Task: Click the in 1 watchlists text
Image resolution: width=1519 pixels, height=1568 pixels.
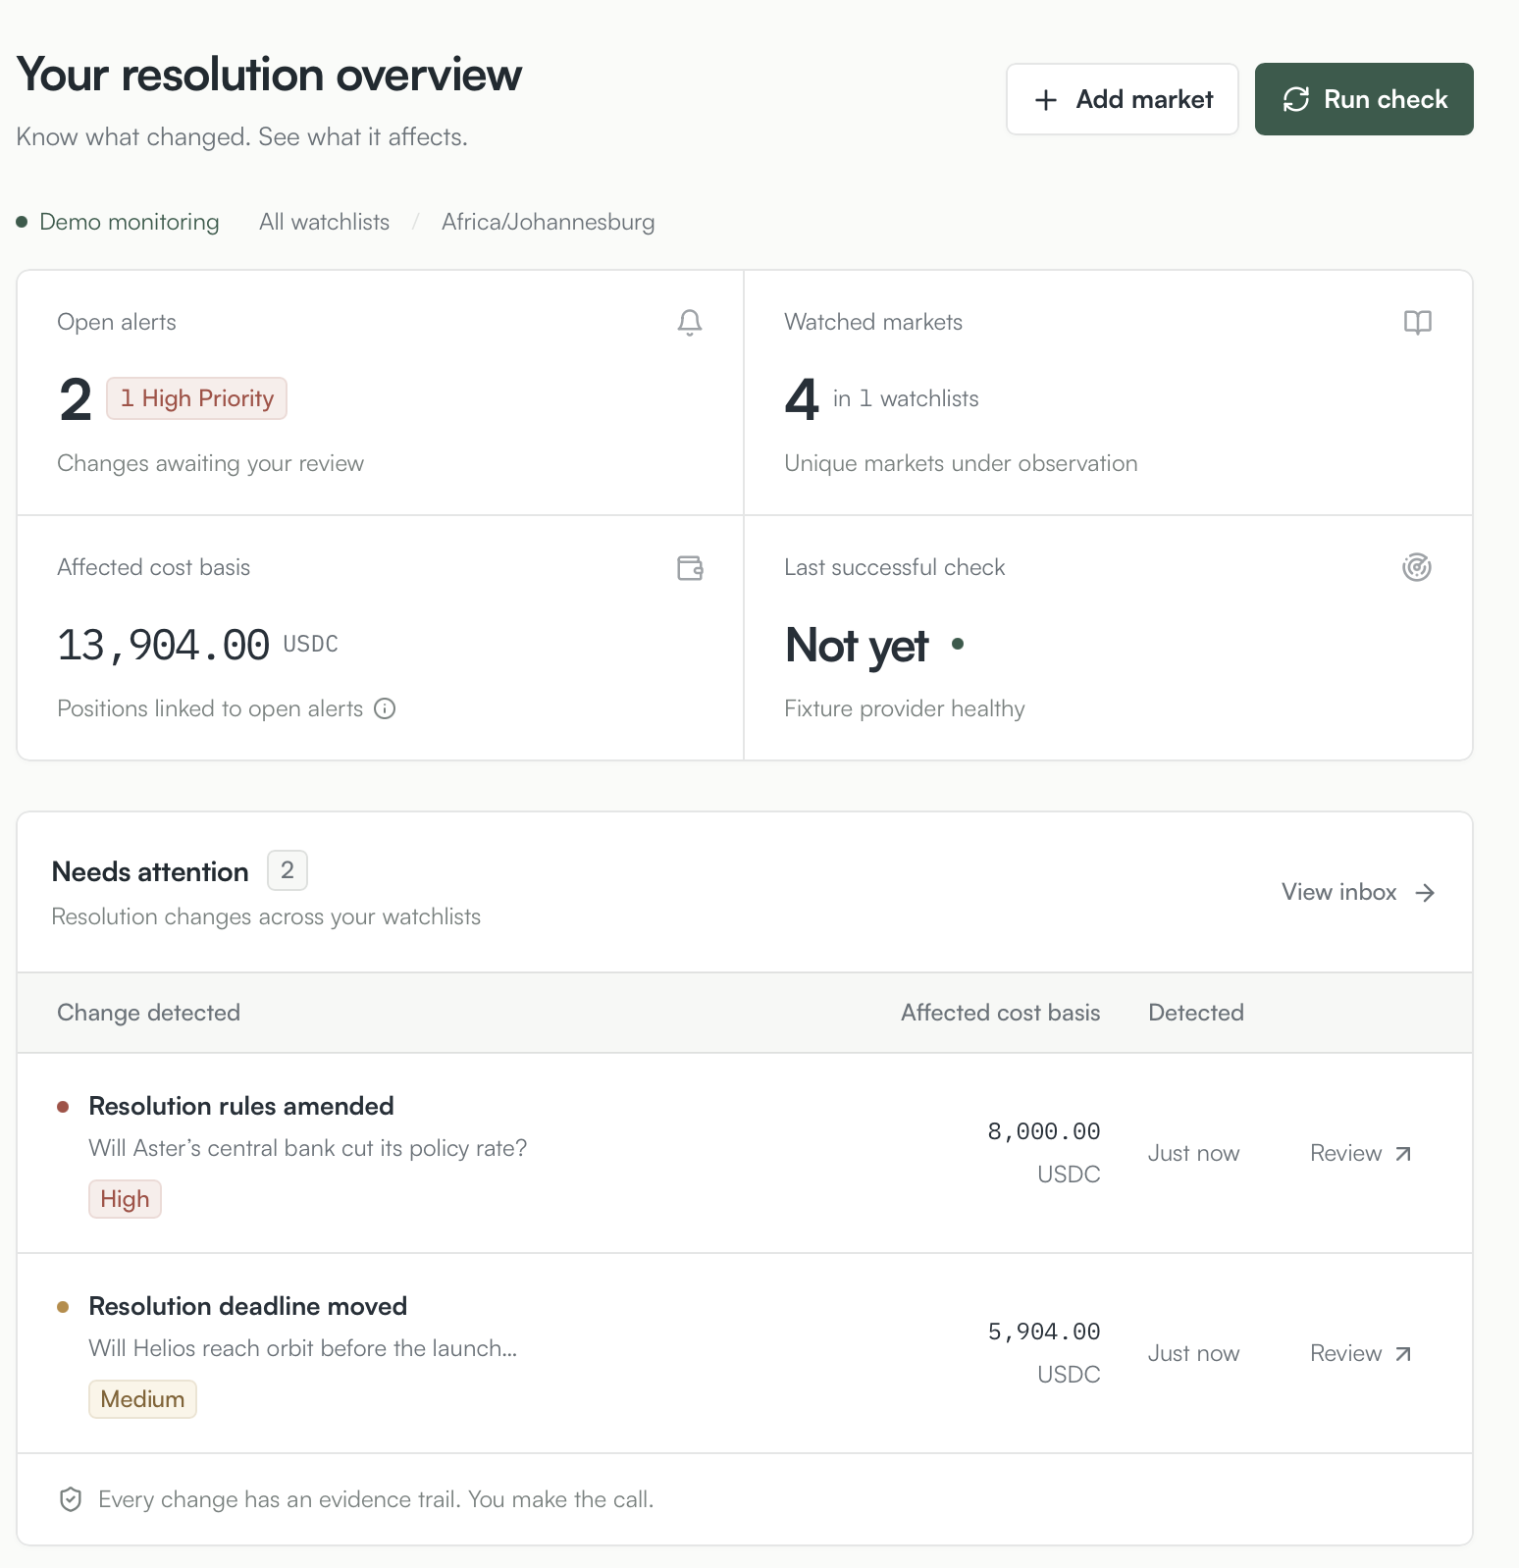Action: coord(906,398)
